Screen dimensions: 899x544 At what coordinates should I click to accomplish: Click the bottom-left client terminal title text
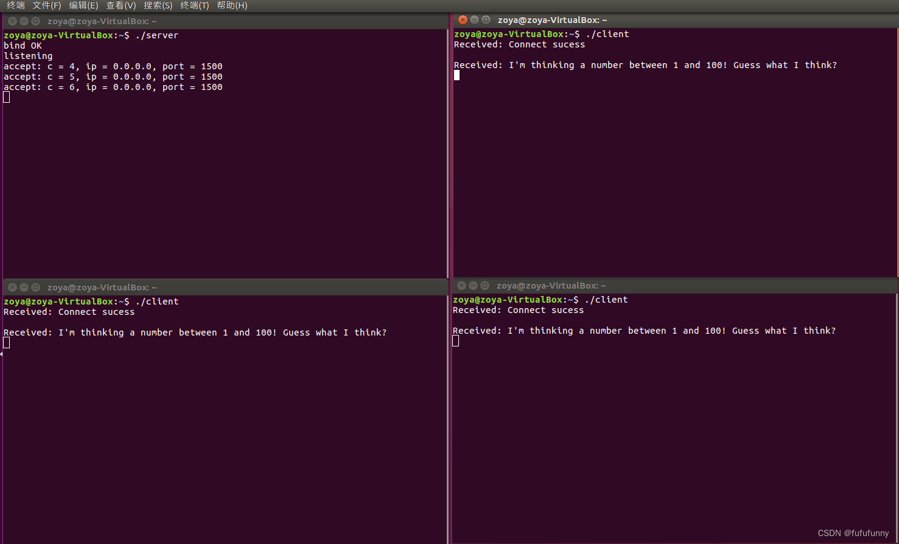[x=102, y=287]
